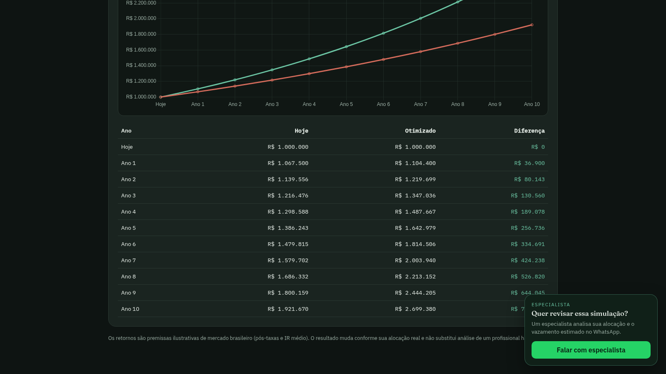Select the R$ 36.900 difference value
Viewport: 666px width, 374px height.
pyautogui.click(x=529, y=163)
